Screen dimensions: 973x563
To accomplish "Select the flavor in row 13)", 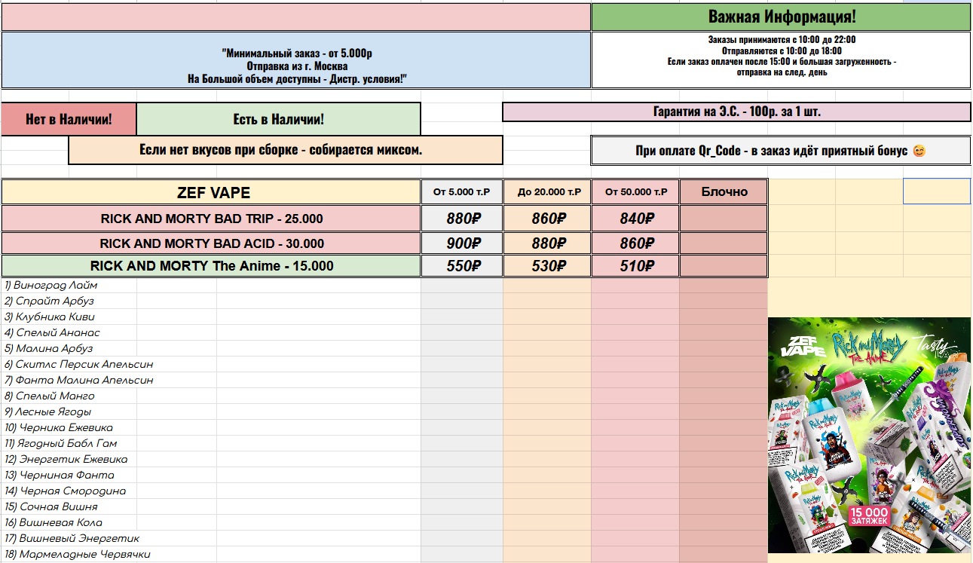I will (60, 476).
